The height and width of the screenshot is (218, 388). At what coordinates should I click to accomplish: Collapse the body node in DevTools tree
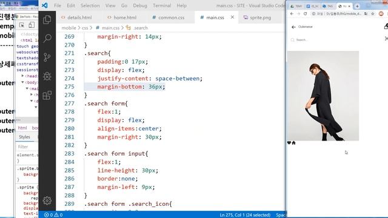(23, 82)
